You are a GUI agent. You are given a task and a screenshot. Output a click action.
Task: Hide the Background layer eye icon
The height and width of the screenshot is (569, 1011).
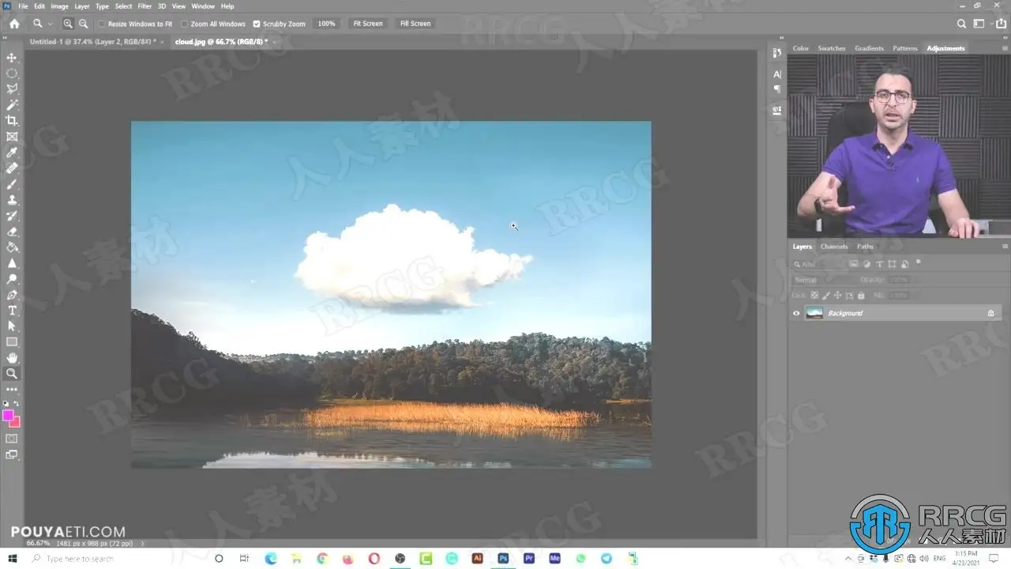pyautogui.click(x=796, y=313)
